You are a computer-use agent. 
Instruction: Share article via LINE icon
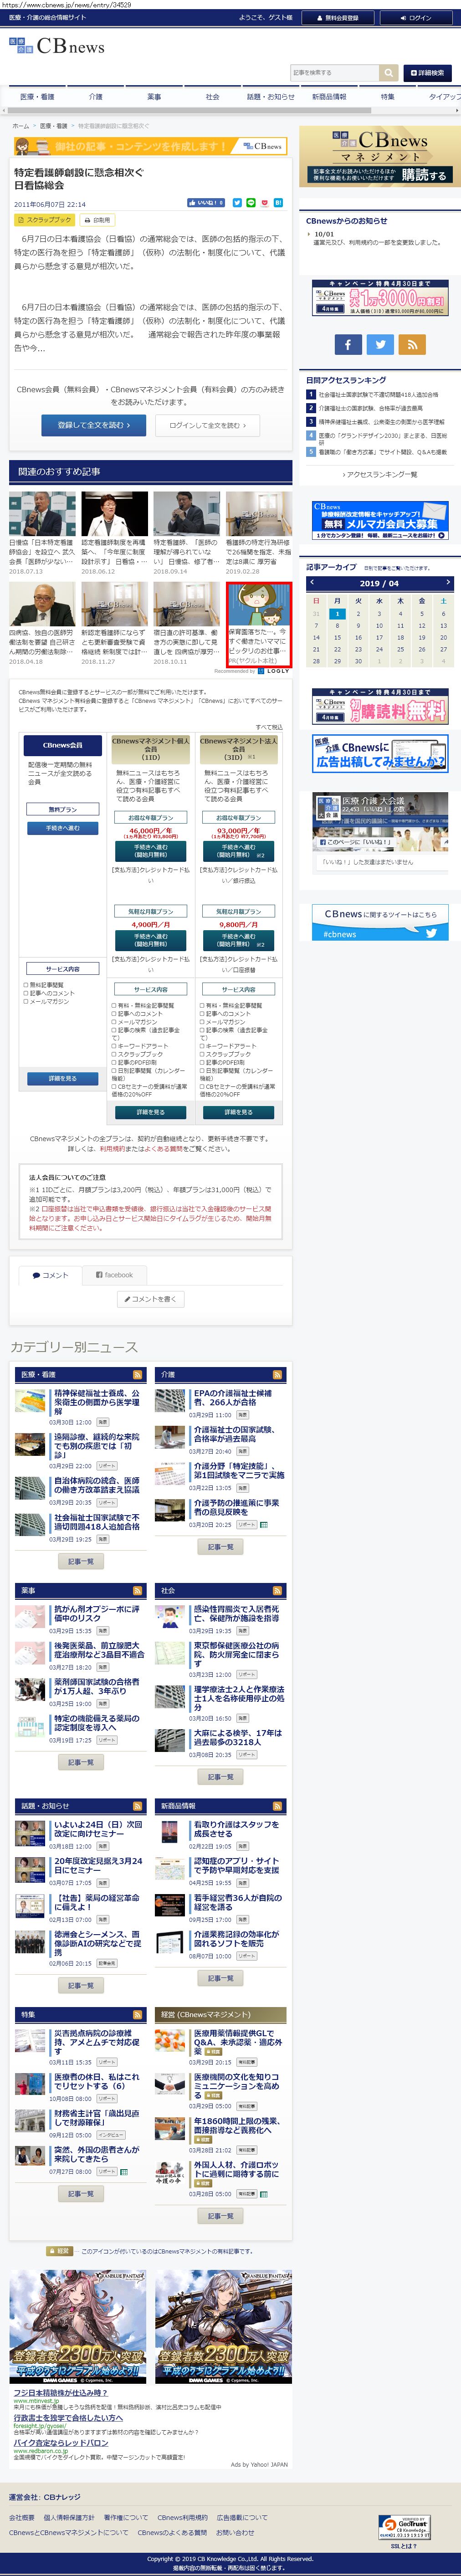pos(251,203)
